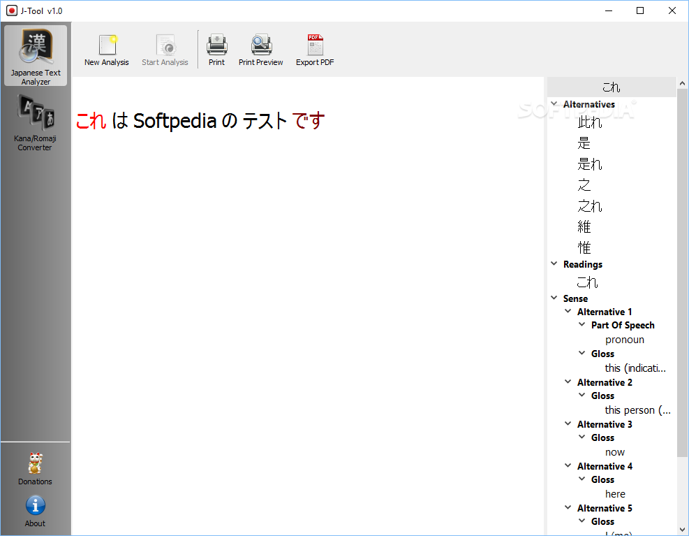
Task: Select the gloss 'now'
Action: coord(615,452)
